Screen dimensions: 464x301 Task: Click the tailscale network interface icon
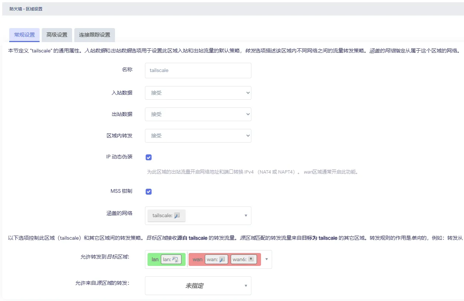[177, 216]
